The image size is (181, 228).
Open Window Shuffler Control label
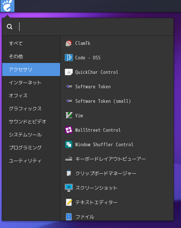coord(104,144)
